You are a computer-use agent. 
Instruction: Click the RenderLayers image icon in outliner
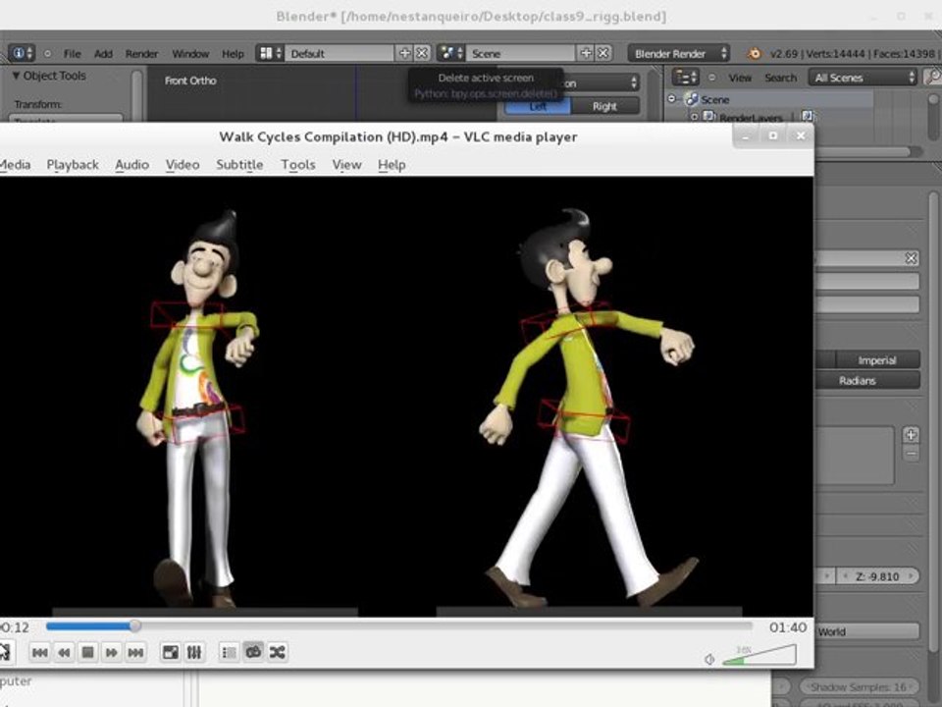click(808, 117)
